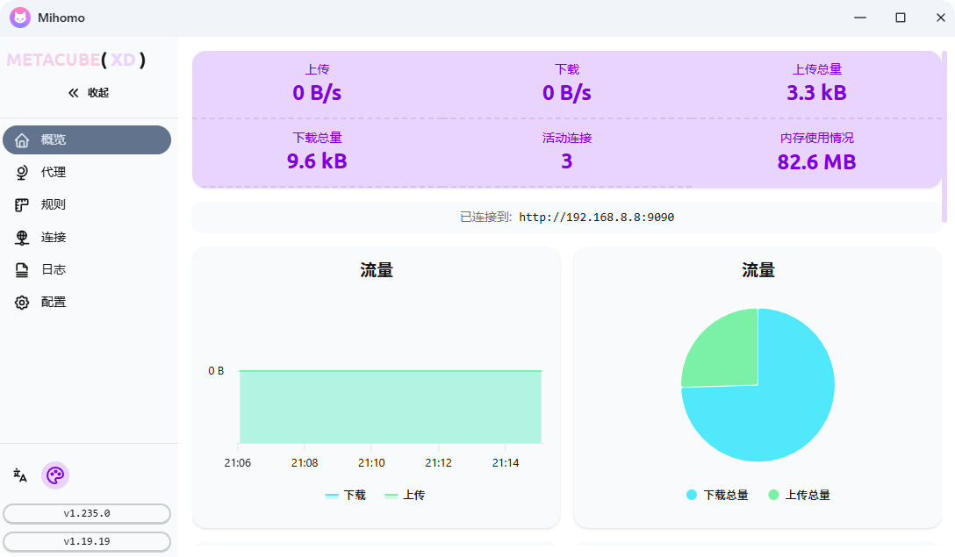Collapse the sidebar using 收起
The width and height of the screenshot is (955, 557).
tap(97, 92)
